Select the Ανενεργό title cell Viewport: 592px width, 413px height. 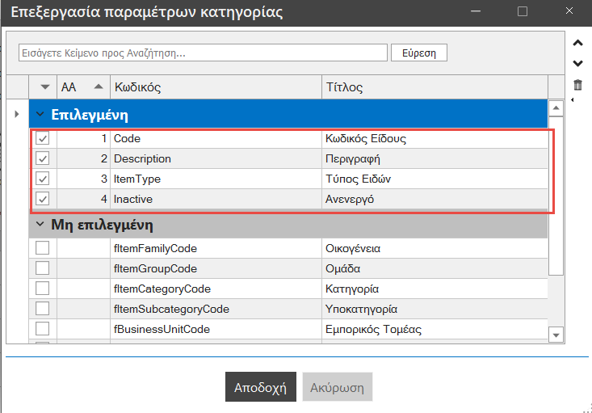[x=435, y=199]
